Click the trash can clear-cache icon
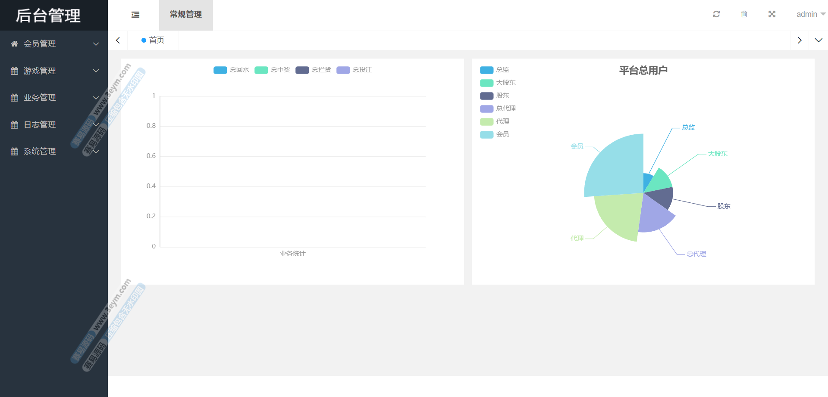This screenshot has width=828, height=397. (744, 14)
